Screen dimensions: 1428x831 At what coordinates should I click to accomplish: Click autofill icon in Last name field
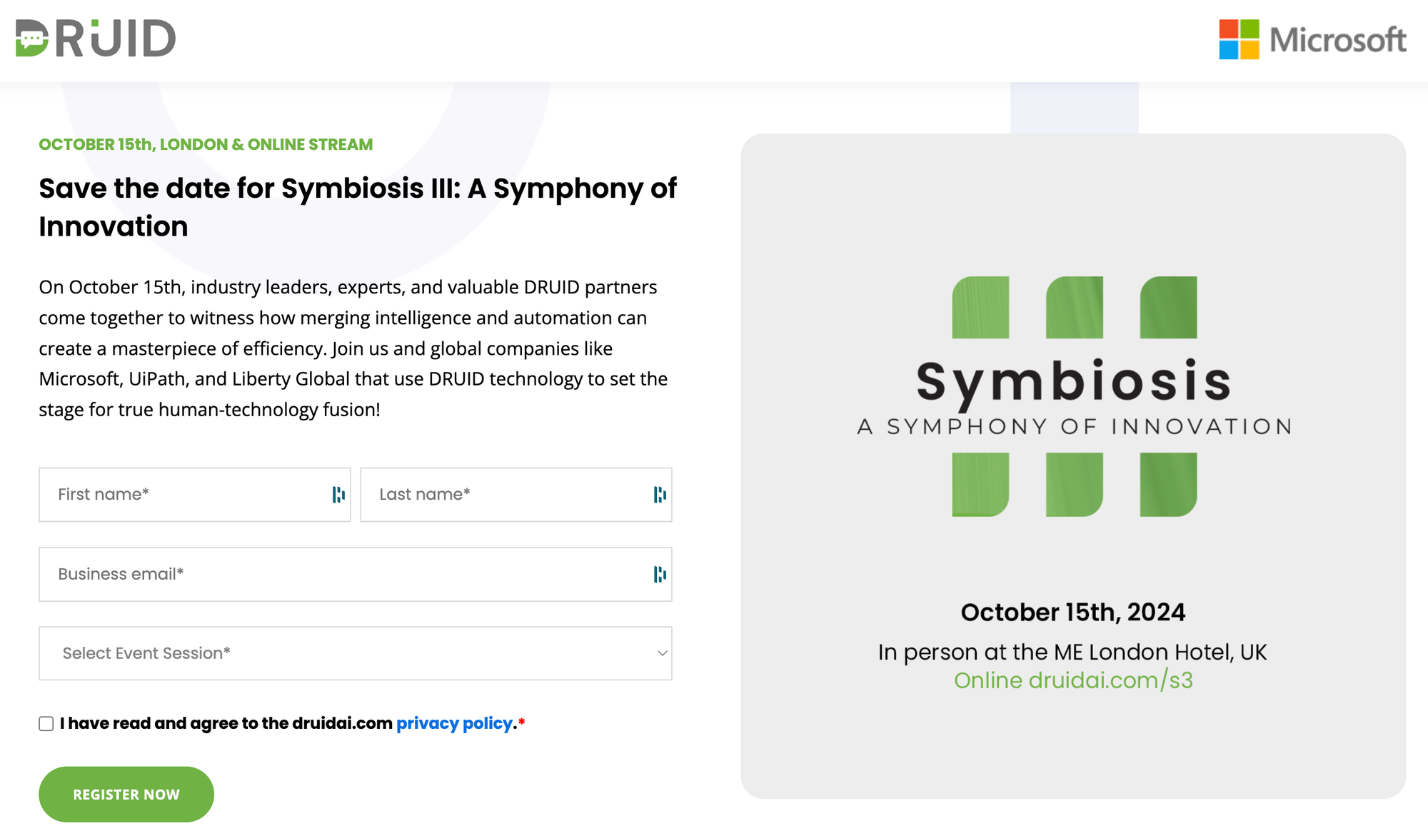(x=660, y=495)
